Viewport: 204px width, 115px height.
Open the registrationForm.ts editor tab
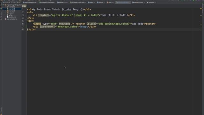point(30,3)
